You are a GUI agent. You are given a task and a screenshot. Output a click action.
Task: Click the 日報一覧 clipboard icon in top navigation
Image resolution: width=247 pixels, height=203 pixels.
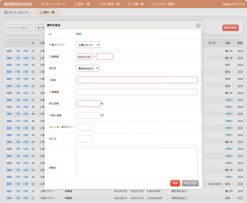130,4
